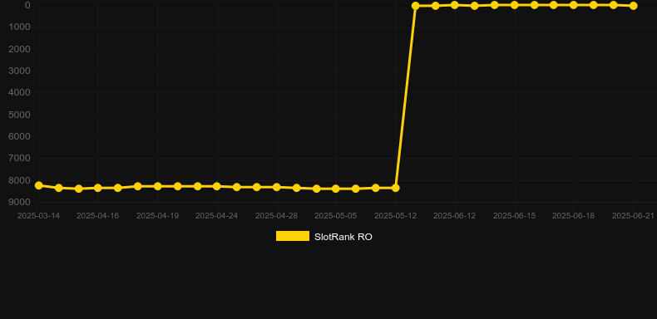Viewport: 657px width, 319px height.
Task: Click the SlotRank RO legend label text
Action: [343, 237]
